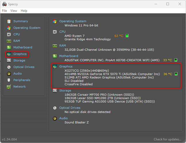Click the main panel Optical Drives disc icon
This screenshot has height=143, width=186.
click(55, 108)
